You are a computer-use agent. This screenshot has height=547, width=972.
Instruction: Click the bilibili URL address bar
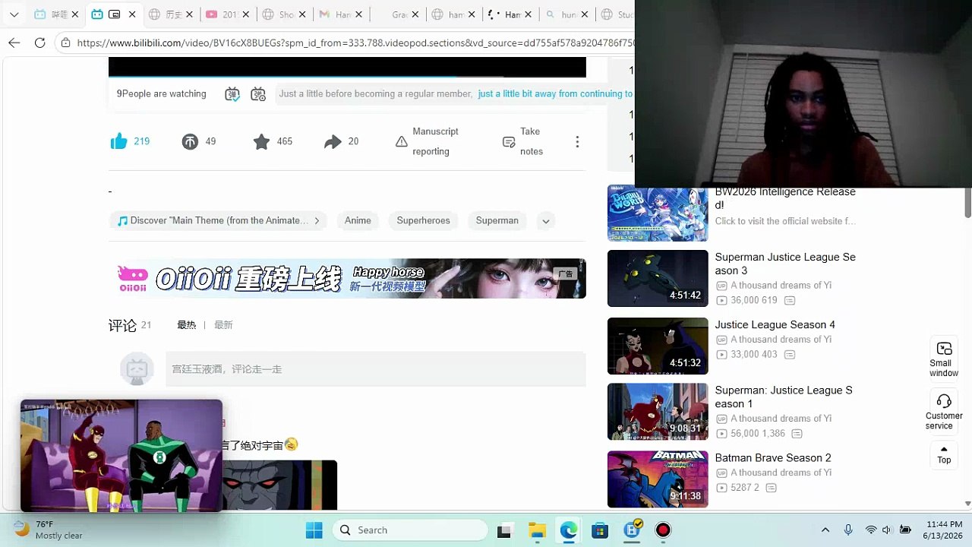click(x=355, y=43)
